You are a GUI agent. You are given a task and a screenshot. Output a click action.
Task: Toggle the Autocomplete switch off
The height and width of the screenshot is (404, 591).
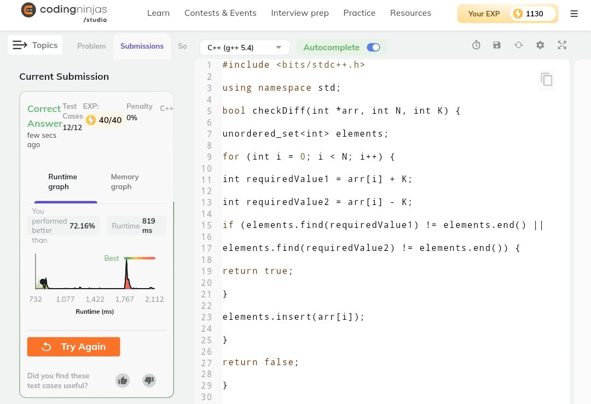tap(373, 47)
